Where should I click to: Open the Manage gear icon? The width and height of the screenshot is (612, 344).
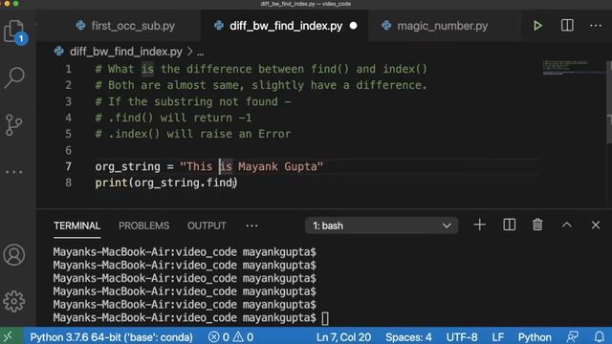[14, 301]
